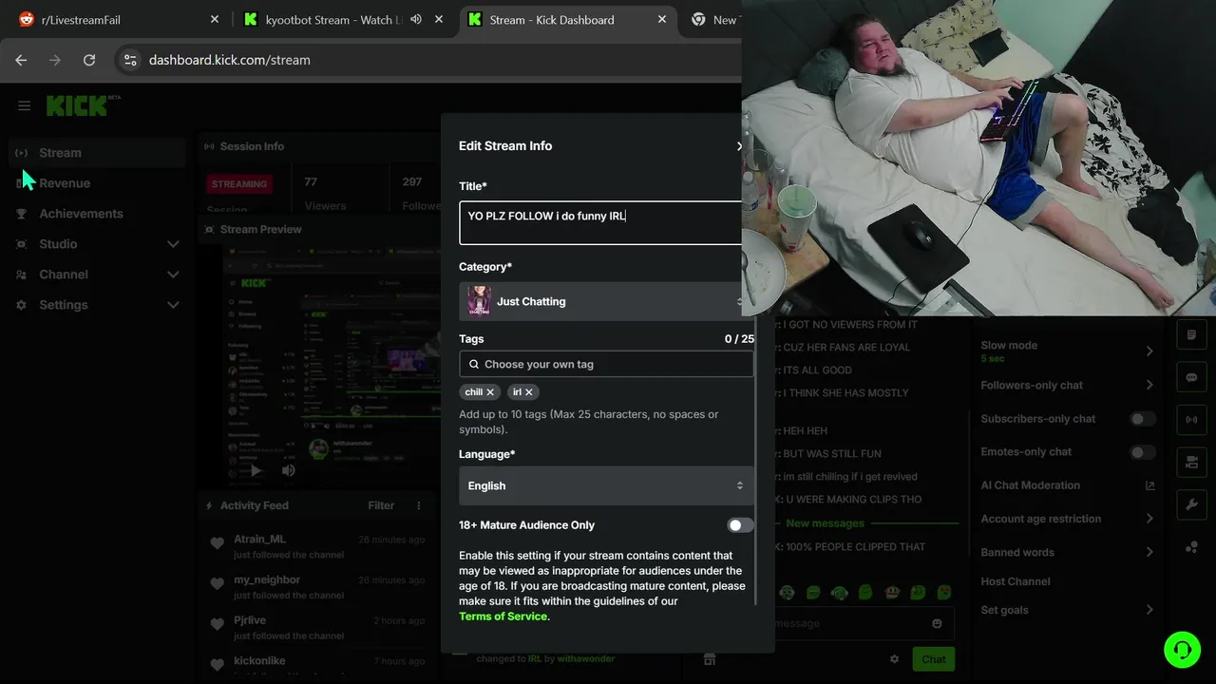
Task: Click the search icon in tags field
Action: pyautogui.click(x=473, y=364)
